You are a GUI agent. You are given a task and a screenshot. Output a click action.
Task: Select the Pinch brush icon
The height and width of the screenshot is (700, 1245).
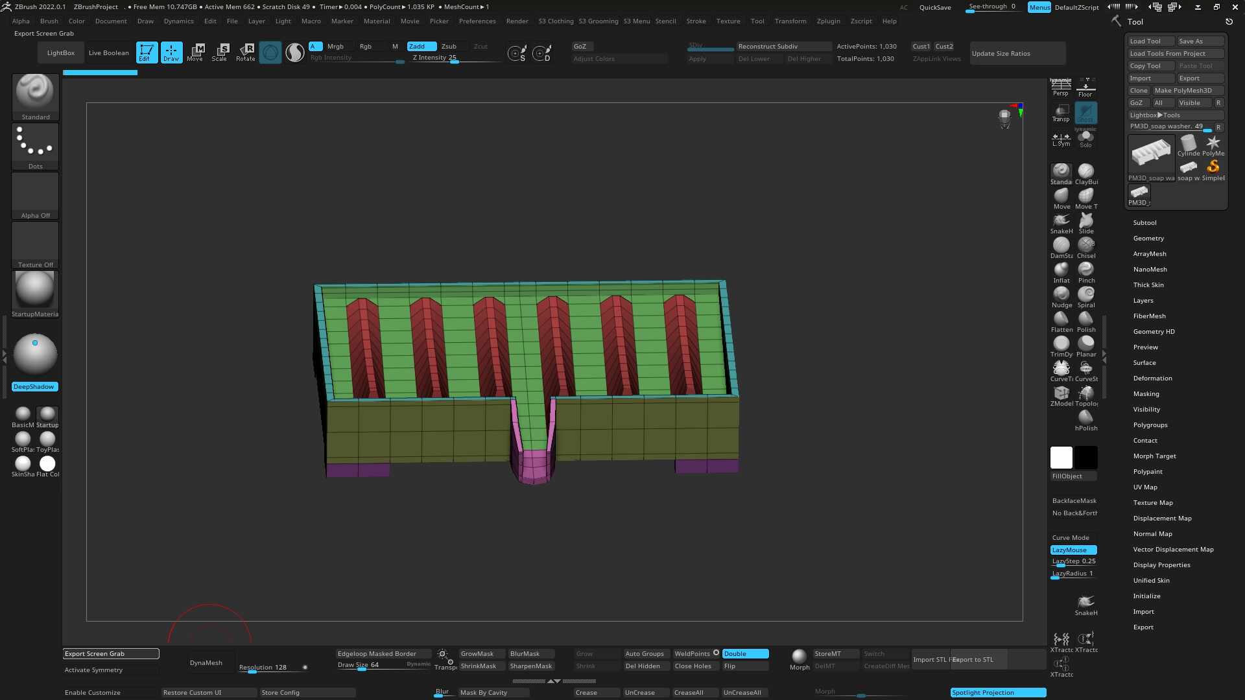coord(1086,272)
